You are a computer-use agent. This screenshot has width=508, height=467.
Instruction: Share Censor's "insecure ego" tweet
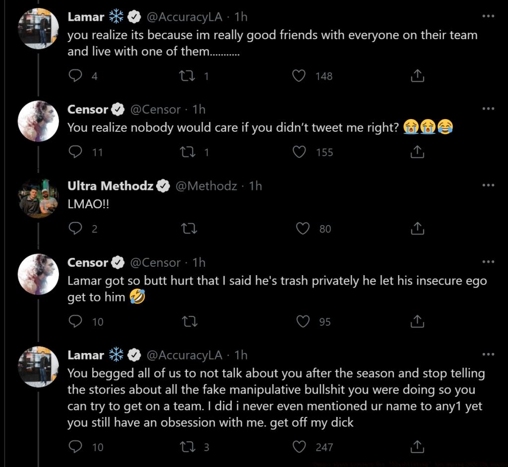(x=418, y=322)
